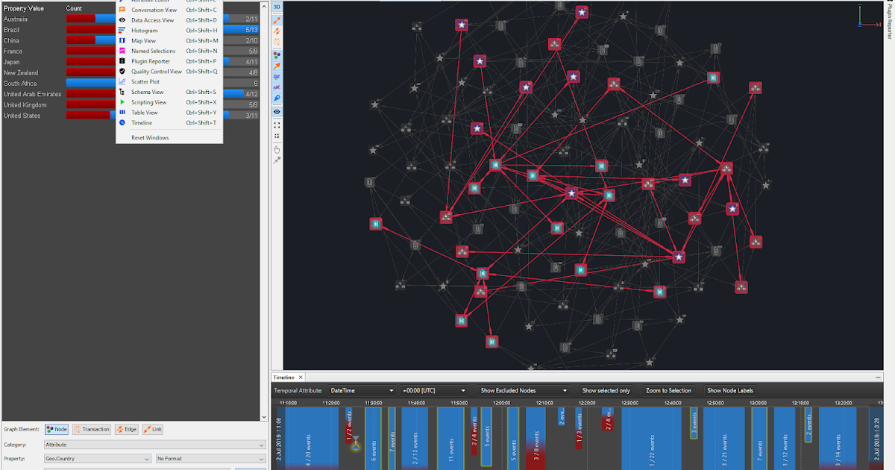Screen dimensions: 895x470
Task: Click the red 2/4 events timeline marker
Action: click(x=474, y=440)
